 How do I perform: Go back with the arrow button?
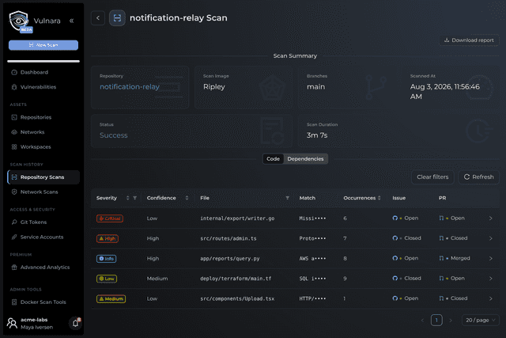pyautogui.click(x=98, y=18)
